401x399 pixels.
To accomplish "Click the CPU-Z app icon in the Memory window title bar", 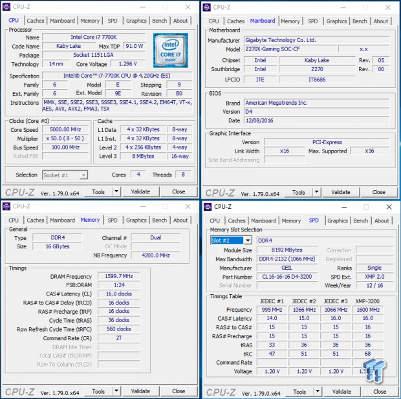I will point(6,206).
